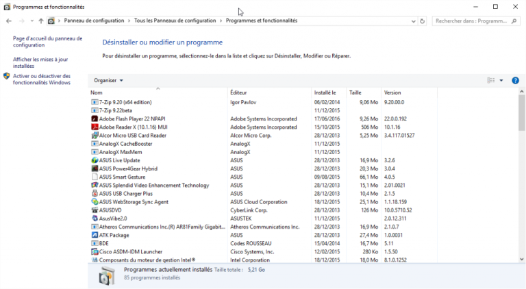The width and height of the screenshot is (526, 289).
Task: Click the ASUS WebStorage Sync Agent icon
Action: 95,202
